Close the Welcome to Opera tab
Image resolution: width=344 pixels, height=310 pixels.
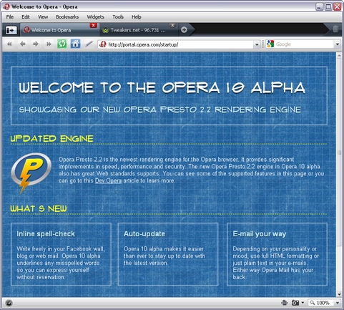tap(94, 25)
